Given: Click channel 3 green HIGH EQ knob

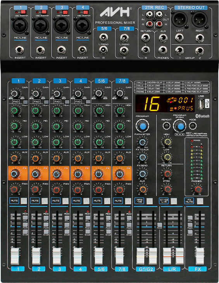Looking at the screenshot, I should pos(57,110).
